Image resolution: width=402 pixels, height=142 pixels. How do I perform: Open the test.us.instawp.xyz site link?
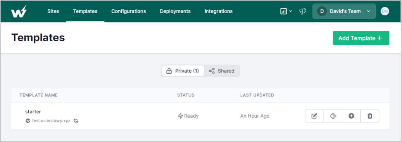click(x=51, y=120)
